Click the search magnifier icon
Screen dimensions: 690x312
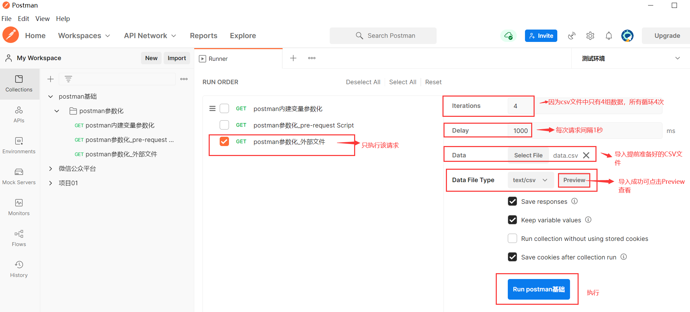[359, 36]
